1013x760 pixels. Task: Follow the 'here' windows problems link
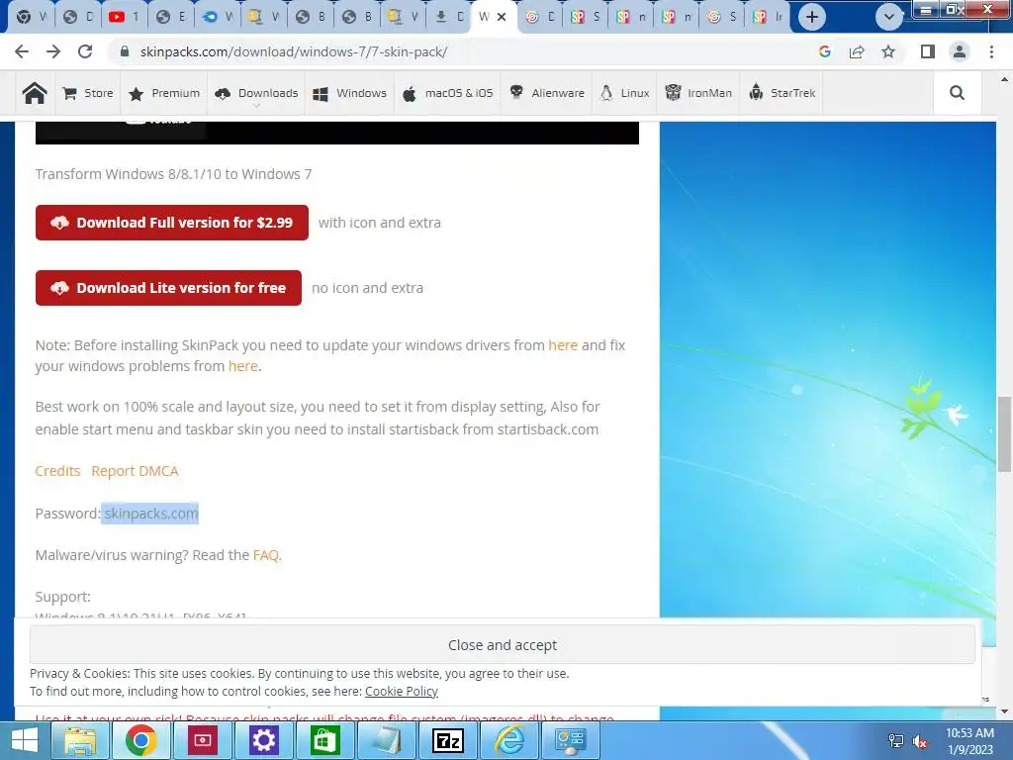[x=243, y=366]
